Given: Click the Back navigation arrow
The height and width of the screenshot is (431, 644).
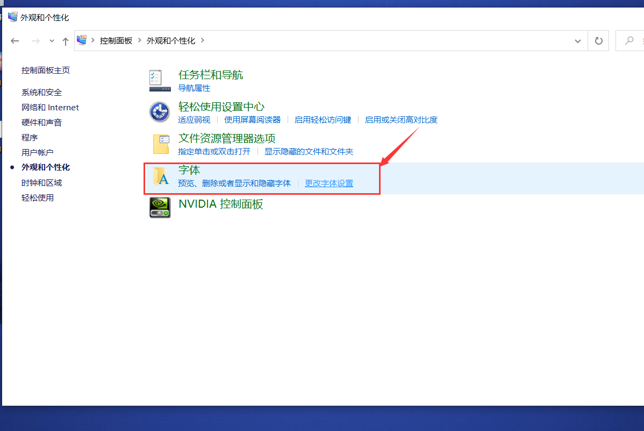Looking at the screenshot, I should pyautogui.click(x=15, y=41).
